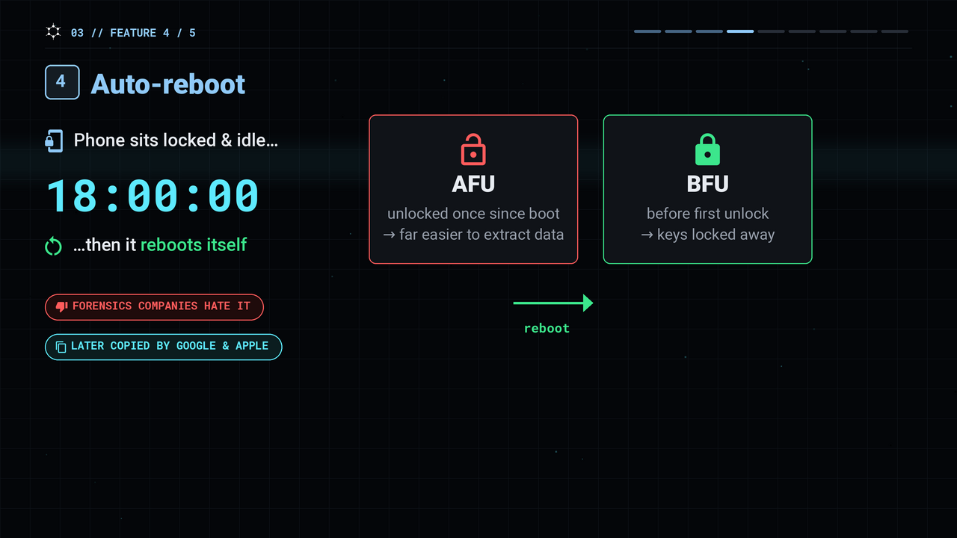Viewport: 957px width, 538px height.
Task: Click the number 4 badge beside Auto-reboot
Action: pos(62,82)
